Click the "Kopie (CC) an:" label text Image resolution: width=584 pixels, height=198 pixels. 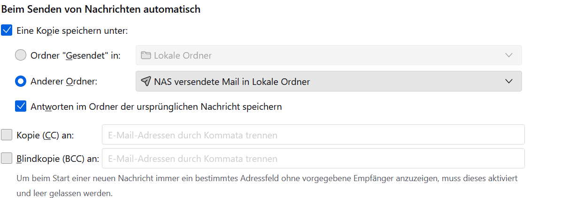tap(45, 135)
